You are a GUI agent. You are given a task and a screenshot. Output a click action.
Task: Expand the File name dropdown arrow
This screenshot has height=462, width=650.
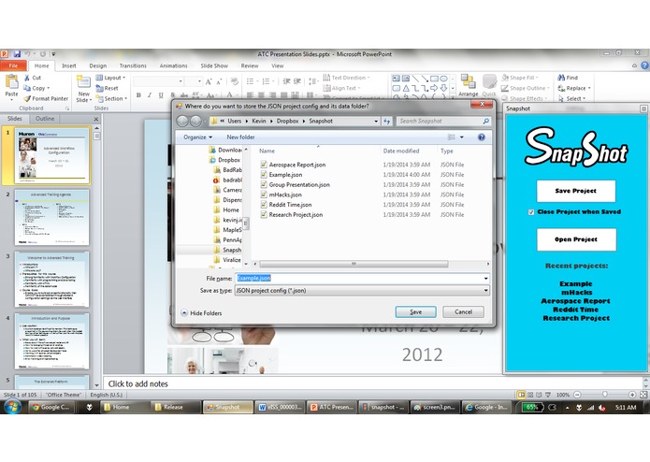pos(485,279)
